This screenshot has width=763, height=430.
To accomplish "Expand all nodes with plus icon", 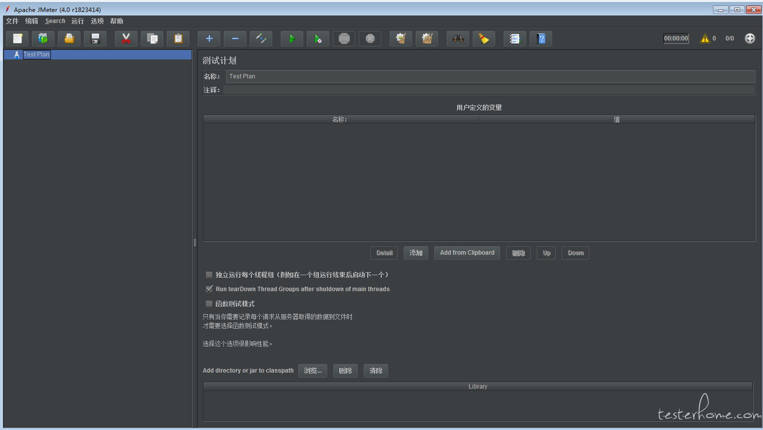I will pos(209,38).
